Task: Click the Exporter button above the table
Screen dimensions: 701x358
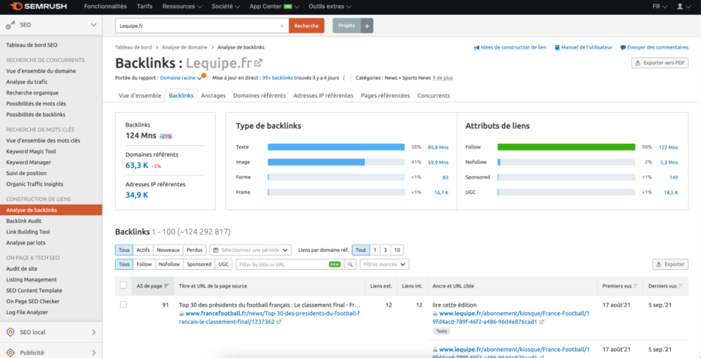Action: (670, 264)
